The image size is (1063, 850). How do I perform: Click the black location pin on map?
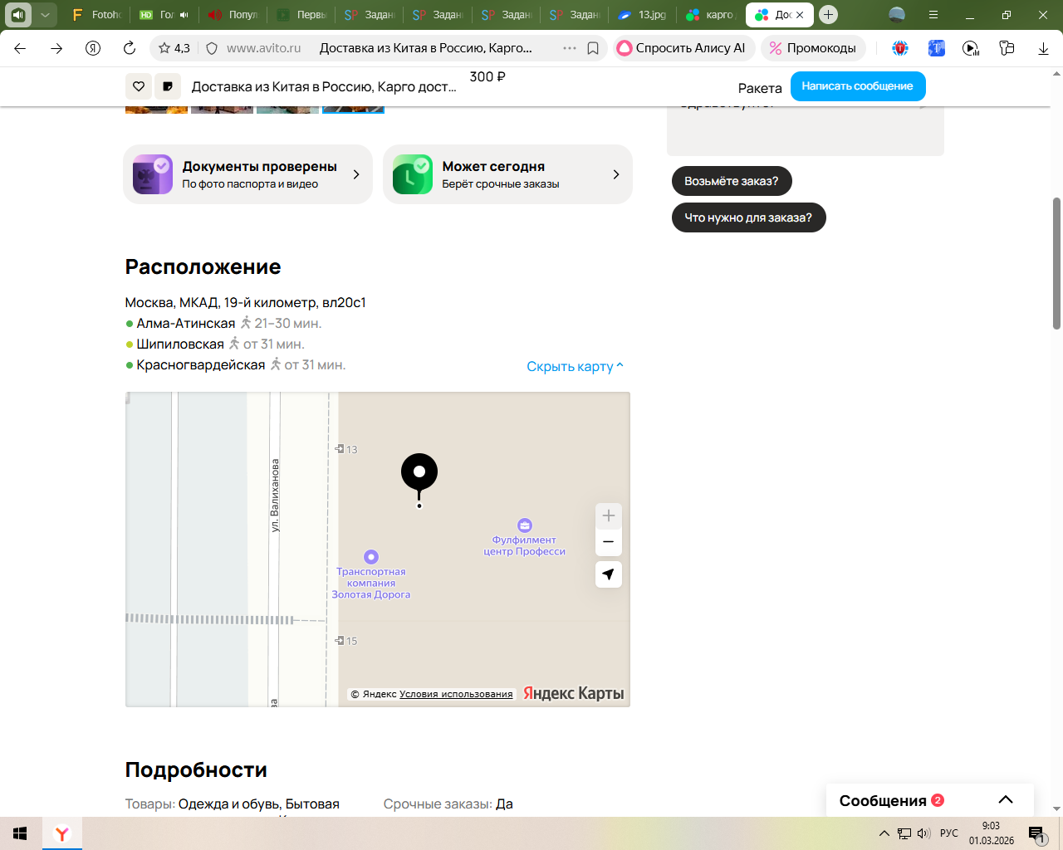pos(419,472)
